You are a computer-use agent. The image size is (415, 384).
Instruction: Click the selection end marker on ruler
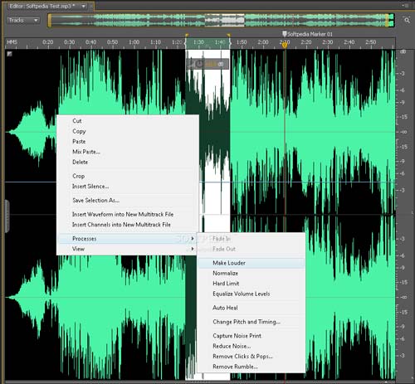coord(229,36)
